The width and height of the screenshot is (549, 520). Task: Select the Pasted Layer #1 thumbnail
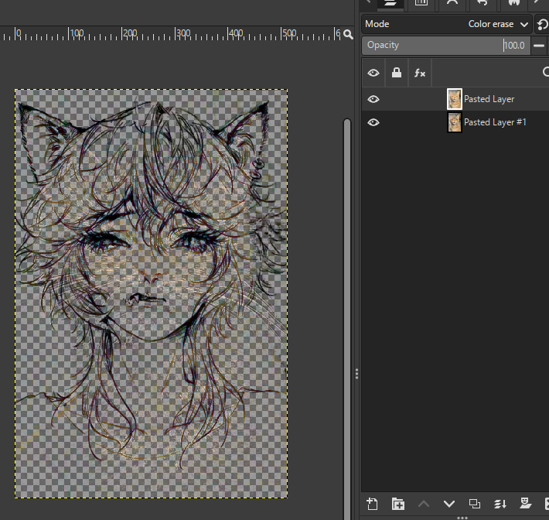click(x=455, y=122)
